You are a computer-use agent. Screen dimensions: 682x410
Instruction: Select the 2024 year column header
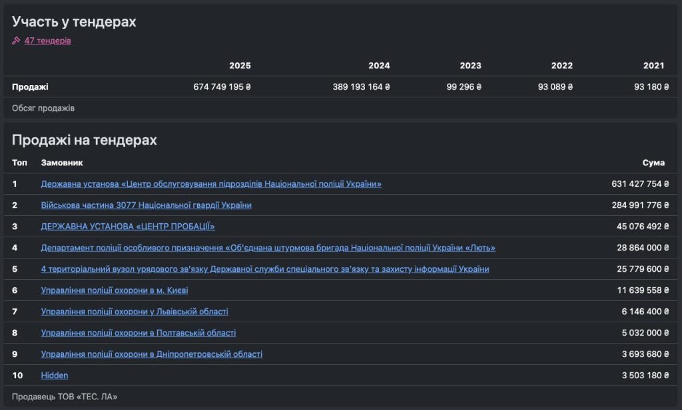[379, 66]
